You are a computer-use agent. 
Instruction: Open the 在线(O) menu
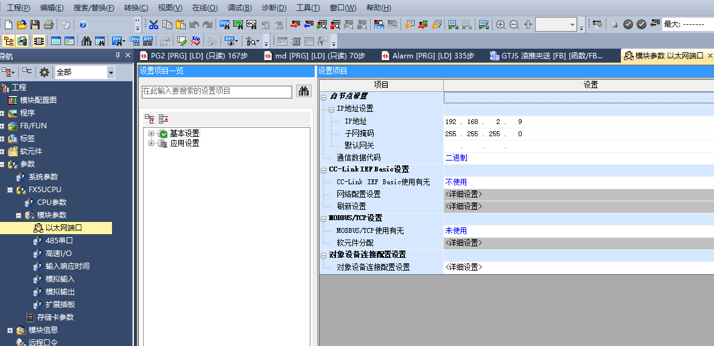pyautogui.click(x=205, y=8)
